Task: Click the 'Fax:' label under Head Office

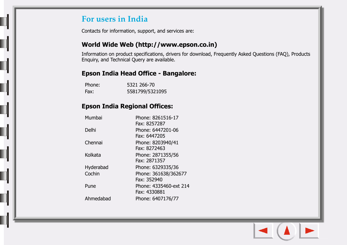Action: 89,91
